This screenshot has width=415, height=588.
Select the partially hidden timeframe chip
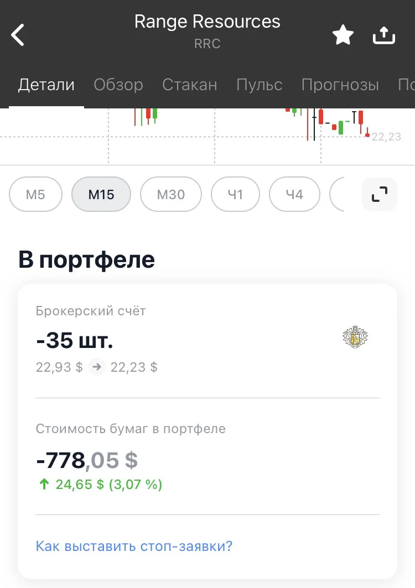[x=337, y=194]
